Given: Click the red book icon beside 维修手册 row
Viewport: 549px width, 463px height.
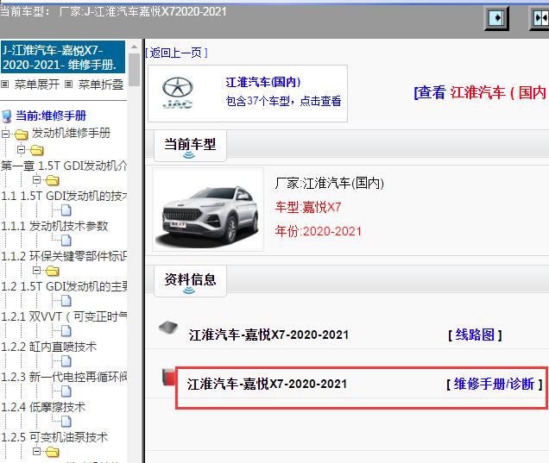Looking at the screenshot, I should pos(168,378).
